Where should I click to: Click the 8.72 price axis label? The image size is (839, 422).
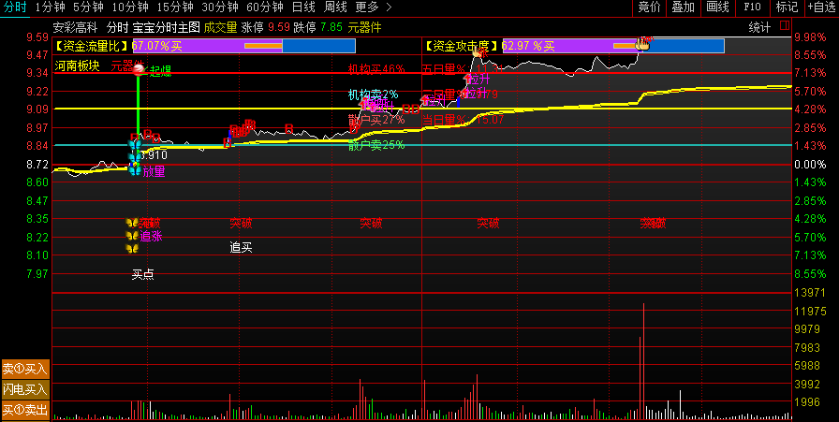click(x=37, y=164)
